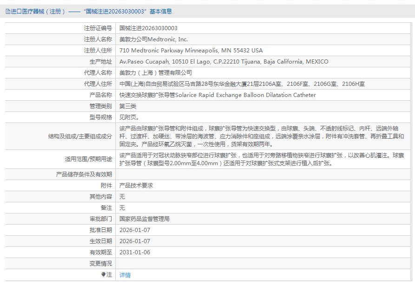Click the 注册人名称 label
This screenshot has width=415, height=284.
tap(98, 39)
